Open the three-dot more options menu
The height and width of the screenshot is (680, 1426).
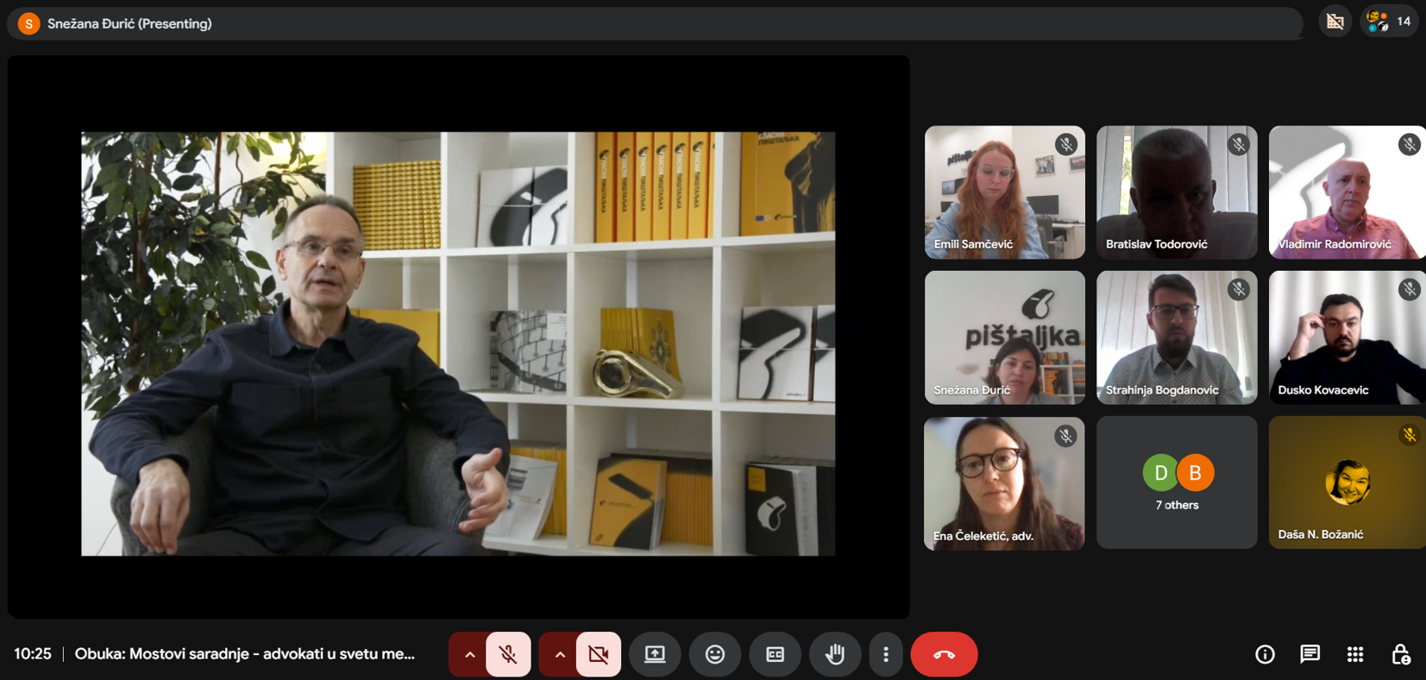(886, 654)
